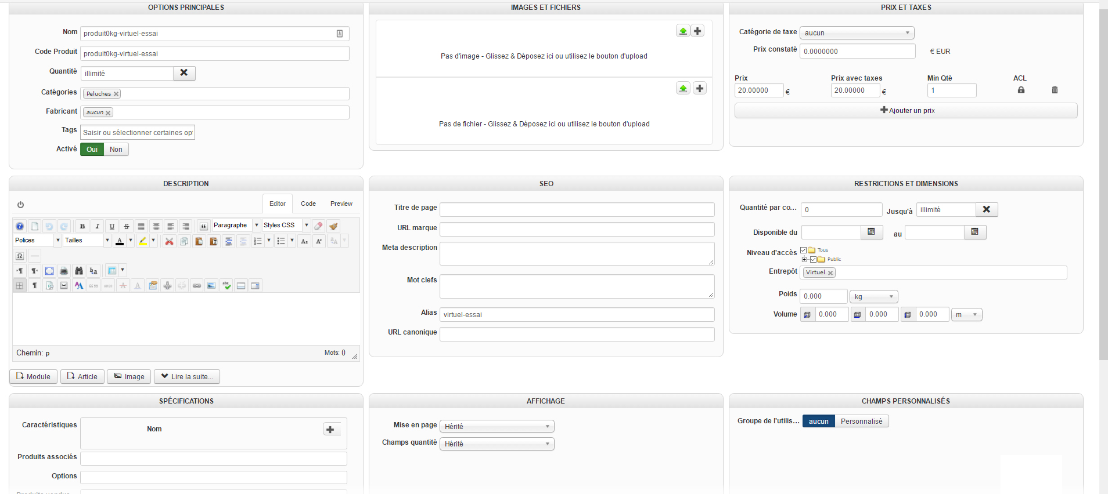1108x494 pixels.
Task: Insert a special character with the omega icon
Action: click(20, 256)
